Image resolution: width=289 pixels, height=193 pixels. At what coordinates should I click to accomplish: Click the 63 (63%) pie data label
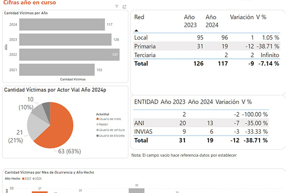click(x=69, y=152)
